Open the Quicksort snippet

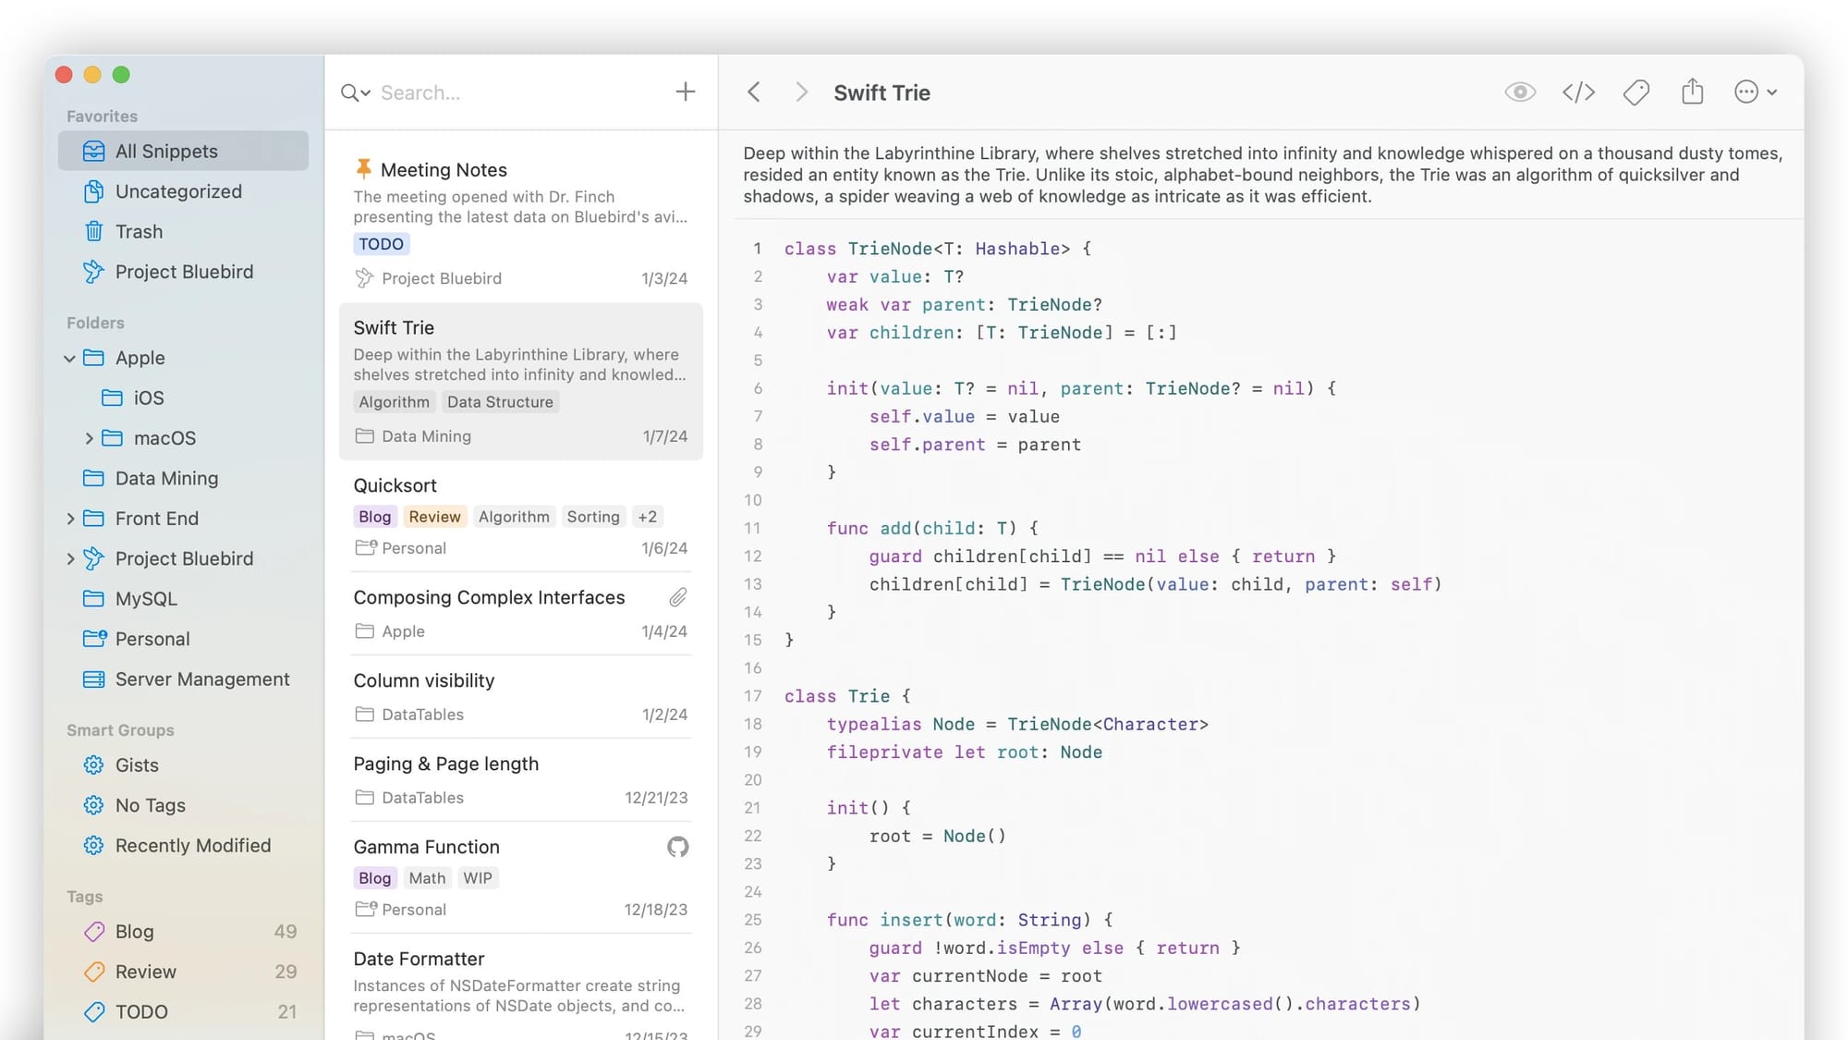coord(395,483)
